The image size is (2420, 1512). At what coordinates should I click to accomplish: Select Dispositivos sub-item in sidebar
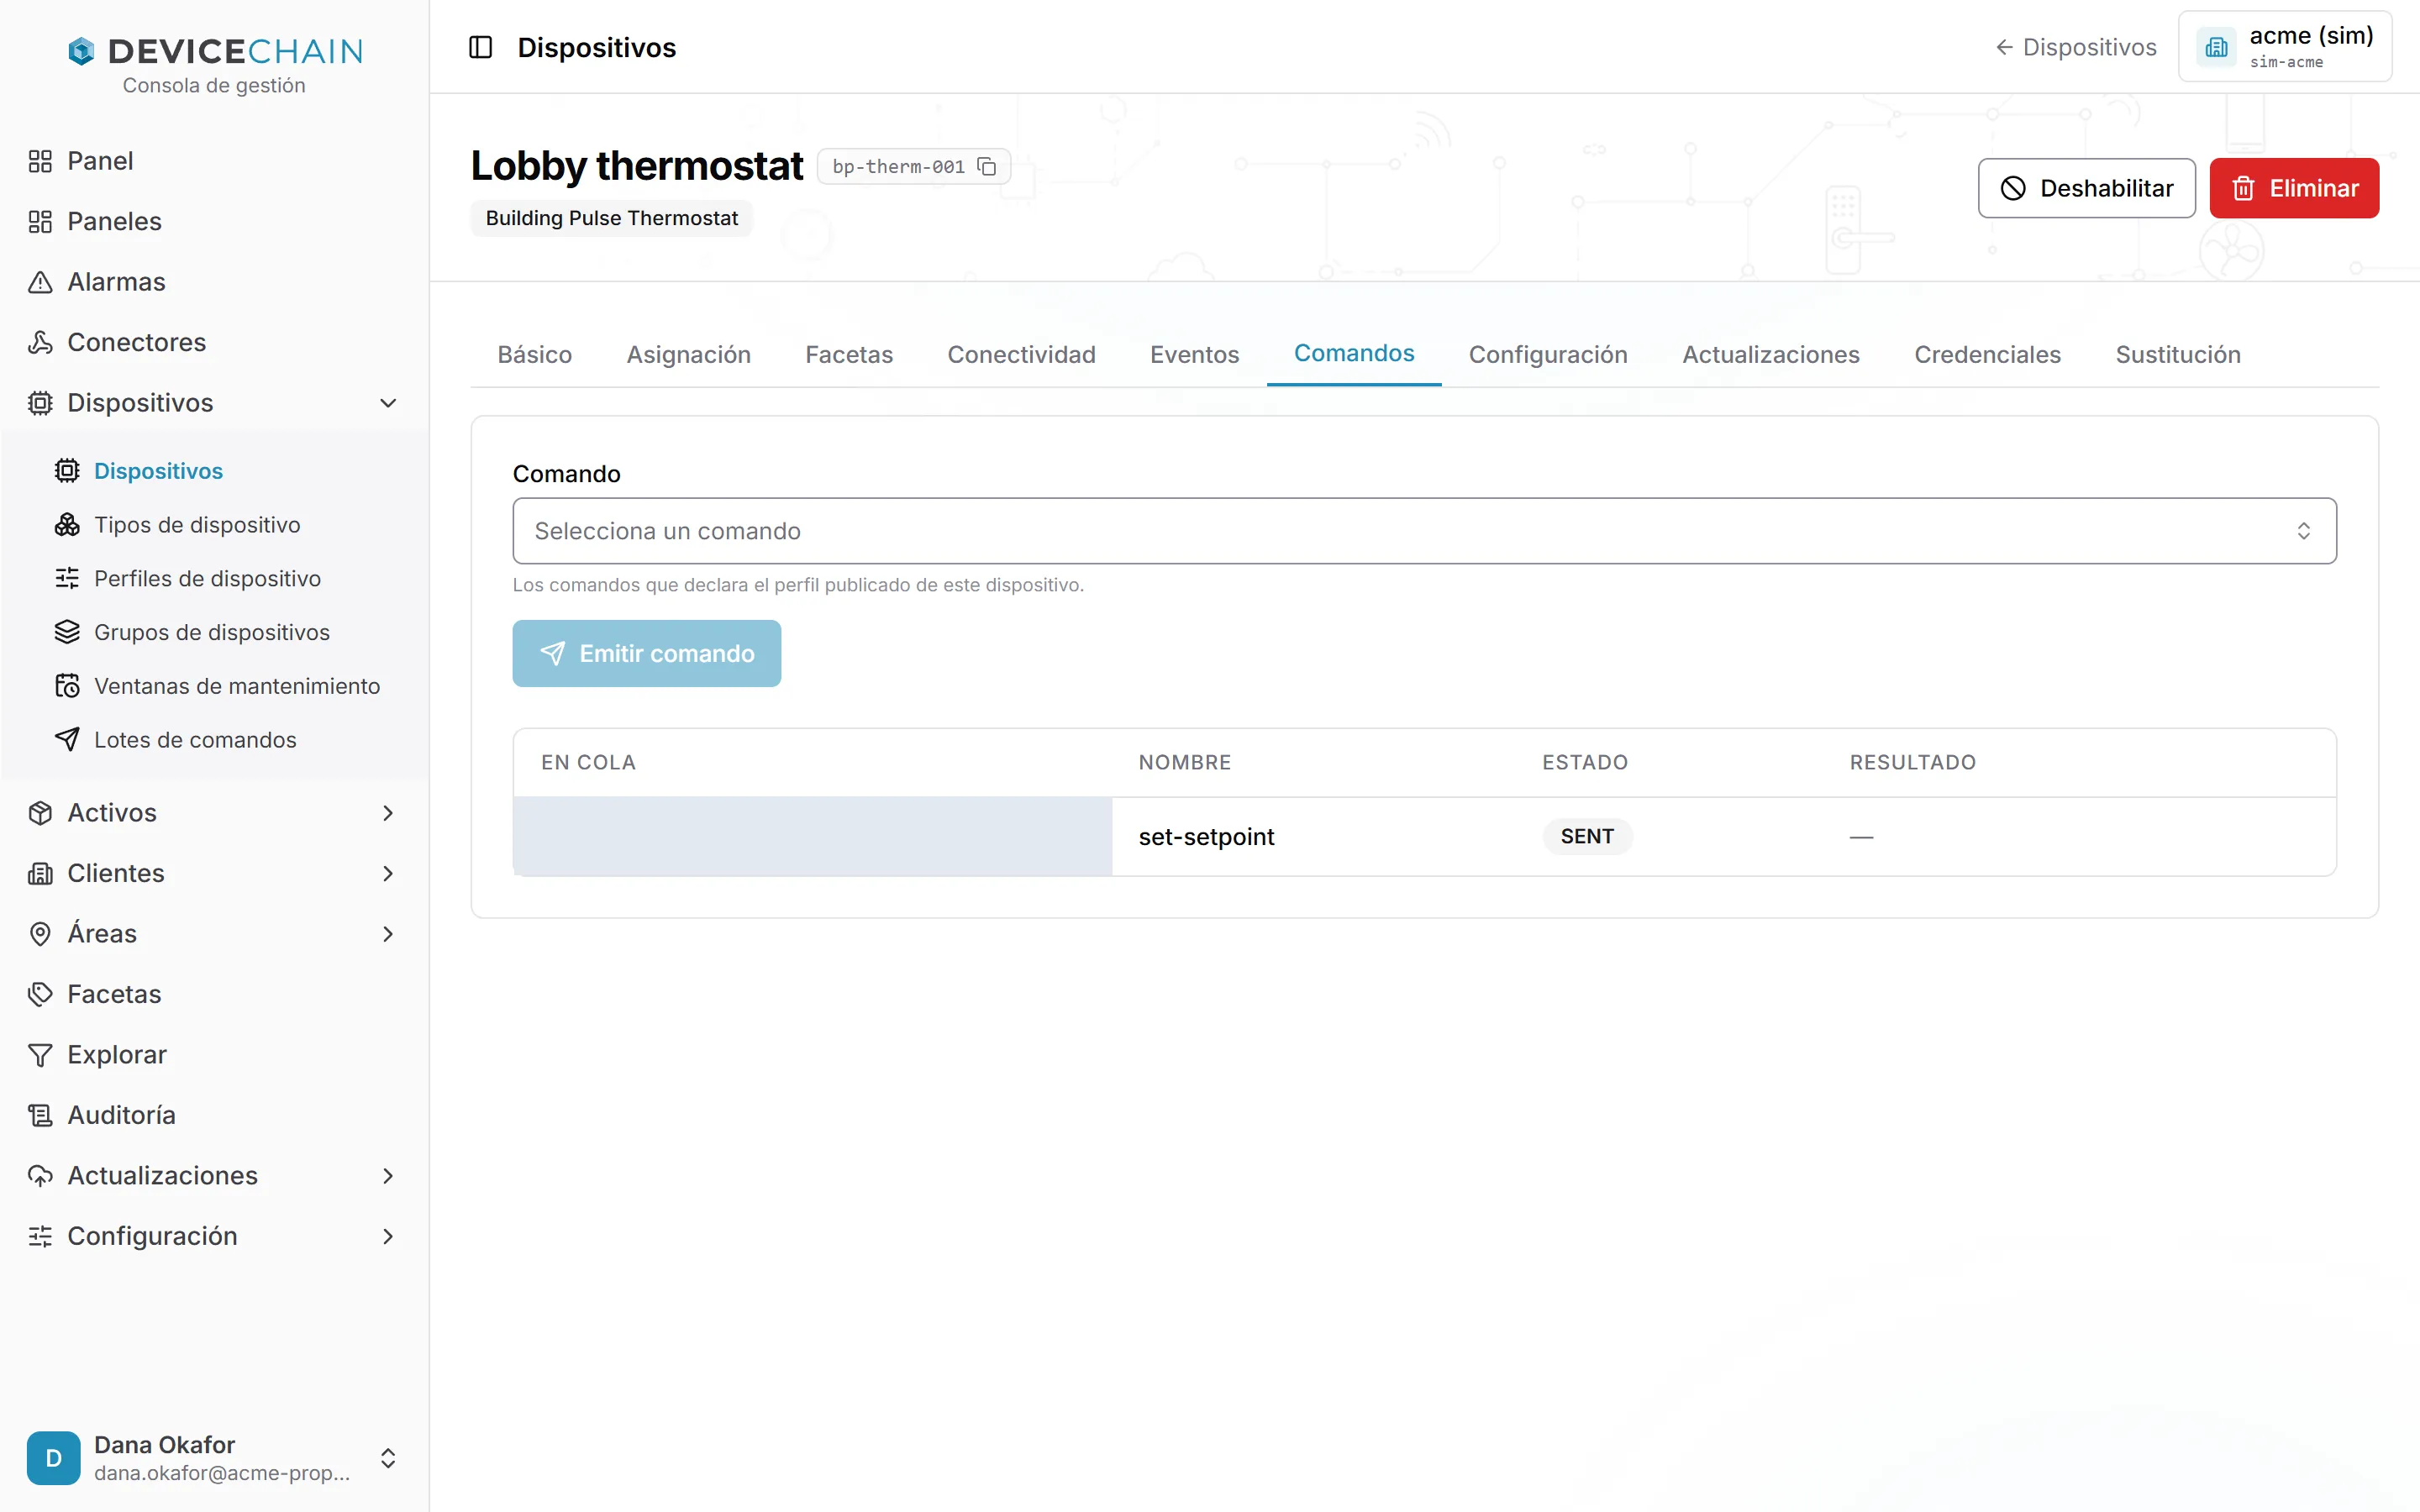pos(228,471)
